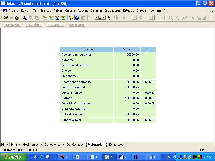Open the Sistemas menu
Viewport: 215px width, 161px height.
(96, 10)
